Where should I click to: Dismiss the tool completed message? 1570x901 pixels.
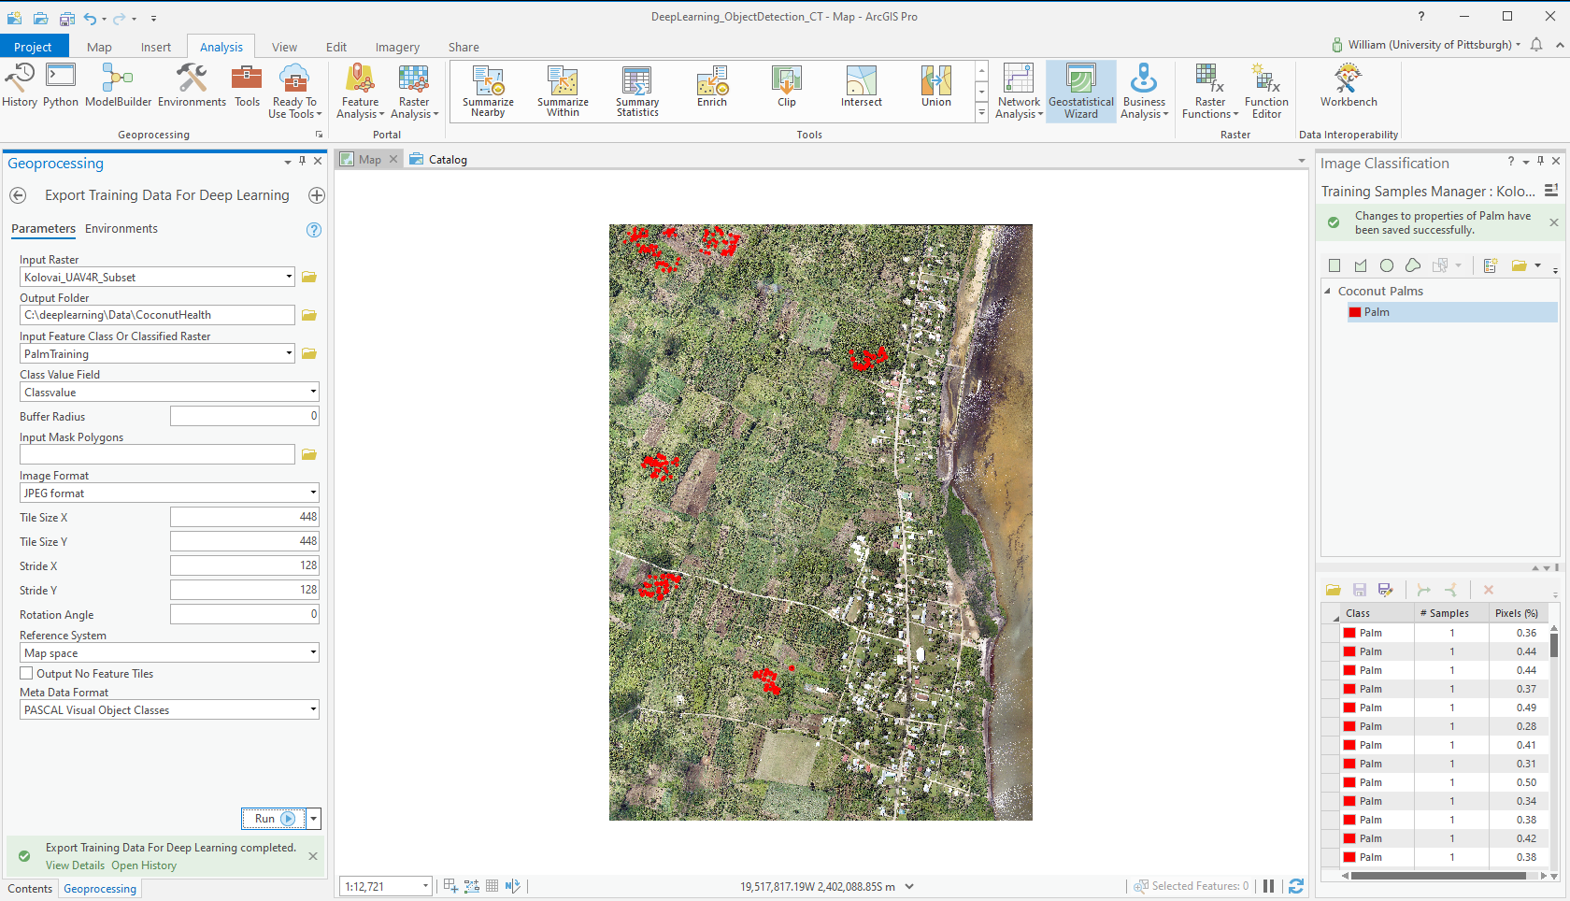pos(313,856)
